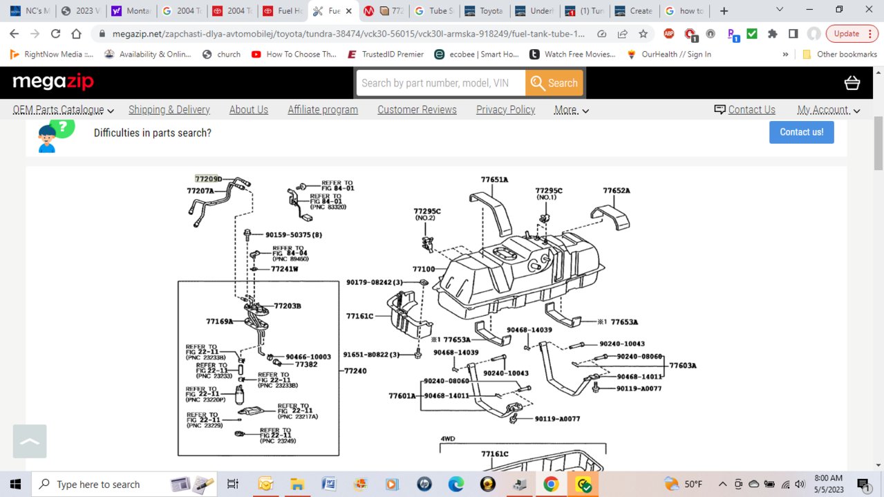Screen dimensions: 884x497
Task: Open the green checkmark extension
Action: [x=752, y=34]
